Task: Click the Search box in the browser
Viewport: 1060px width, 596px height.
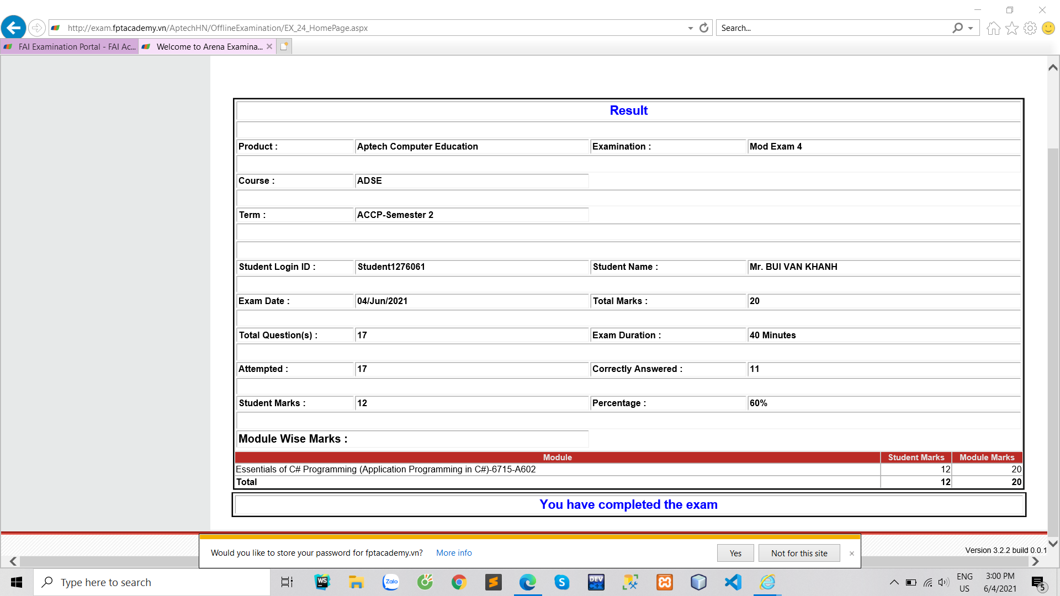Action: 834,28
